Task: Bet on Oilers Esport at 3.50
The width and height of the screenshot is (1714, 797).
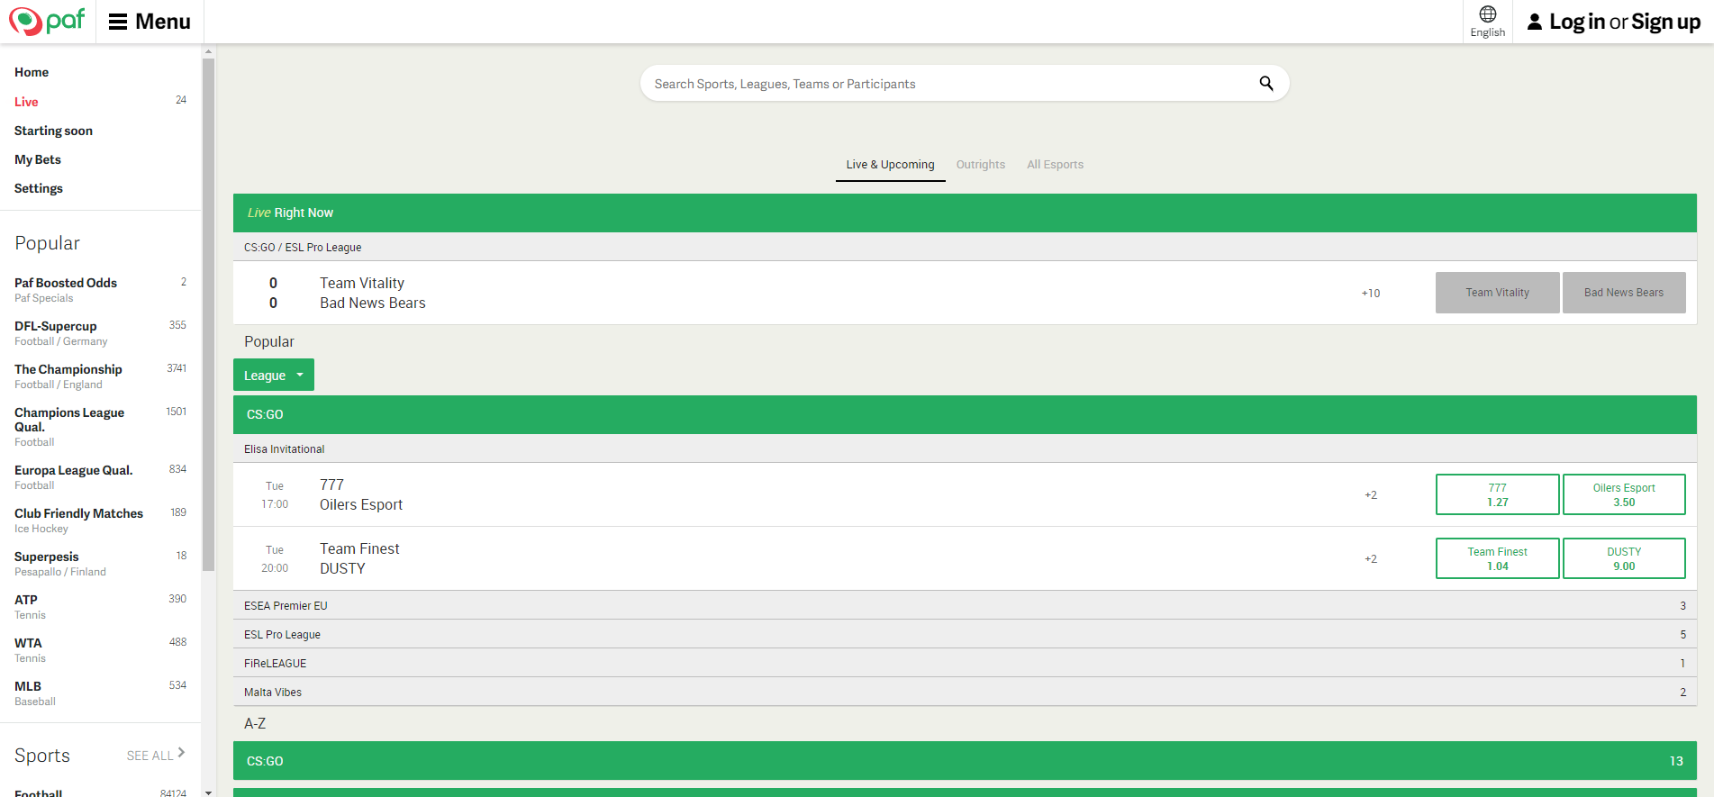Action: click(x=1624, y=494)
